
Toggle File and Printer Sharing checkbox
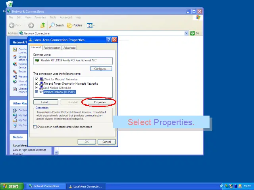pyautogui.click(x=37, y=84)
